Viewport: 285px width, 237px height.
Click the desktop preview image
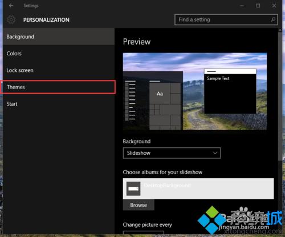click(195, 91)
